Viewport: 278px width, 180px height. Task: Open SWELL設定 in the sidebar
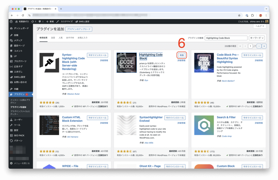coord(21,77)
